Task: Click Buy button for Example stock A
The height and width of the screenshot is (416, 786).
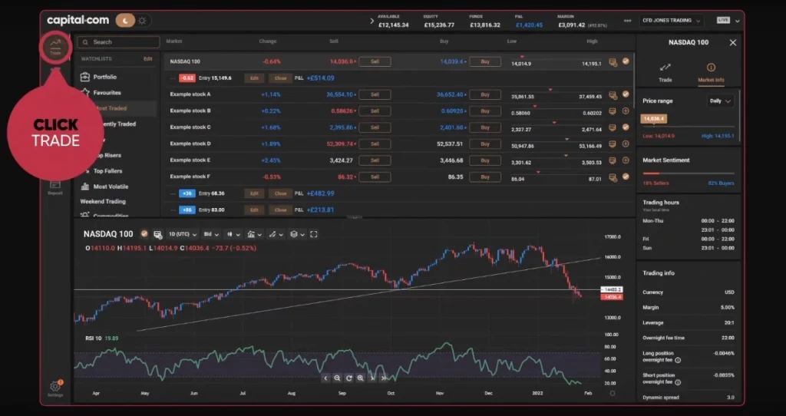Action: click(480, 94)
